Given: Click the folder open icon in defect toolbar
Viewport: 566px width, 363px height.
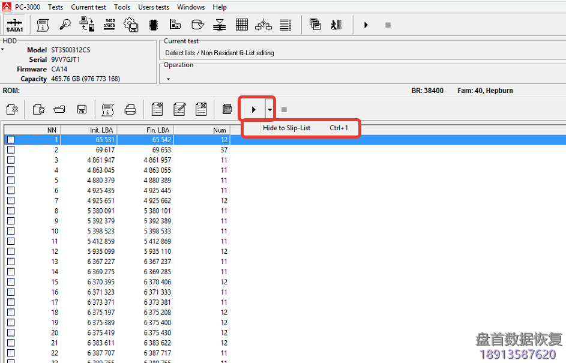Looking at the screenshot, I should point(59,109).
